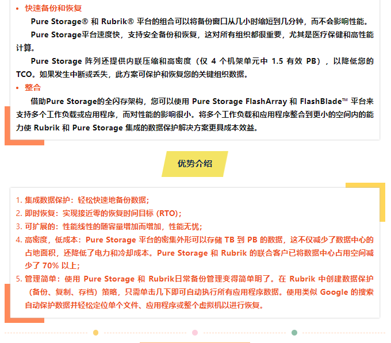Click the text 少了 70% 以上
Viewport: 391px width, 343px height.
coord(52,265)
